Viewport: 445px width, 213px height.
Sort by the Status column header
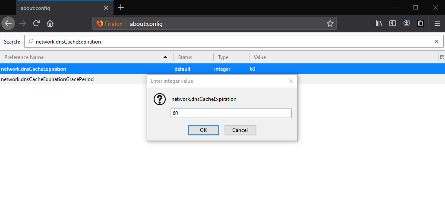pos(193,57)
